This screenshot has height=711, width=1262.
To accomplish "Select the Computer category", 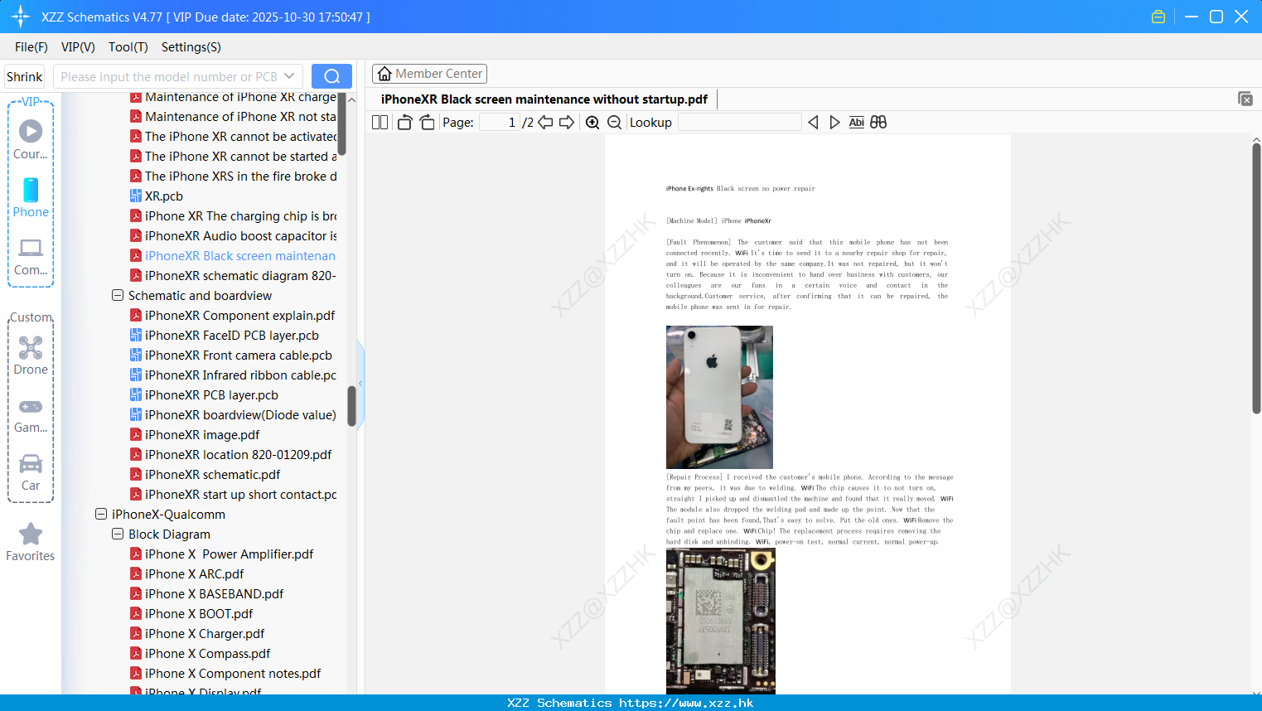I will pyautogui.click(x=31, y=256).
